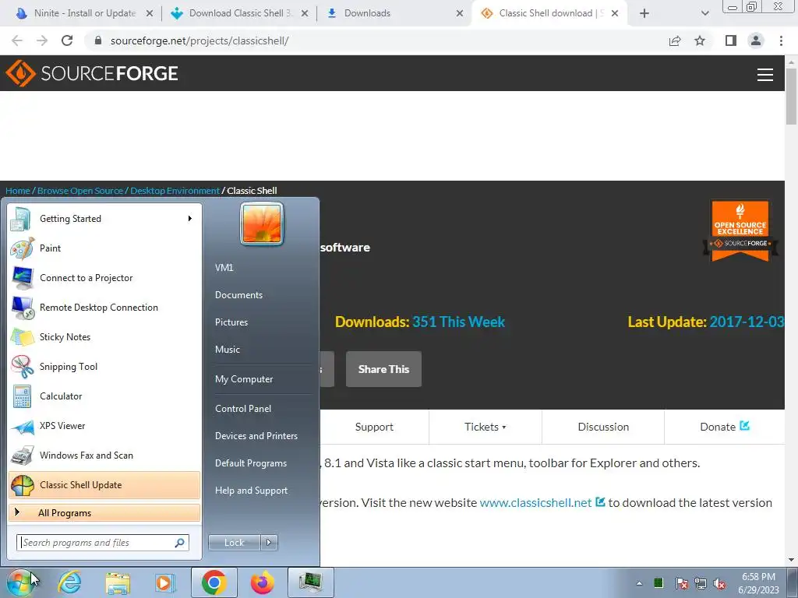Screen dimensions: 798x598
Task: Switch to Chrome taskbar button
Action: [x=214, y=582]
